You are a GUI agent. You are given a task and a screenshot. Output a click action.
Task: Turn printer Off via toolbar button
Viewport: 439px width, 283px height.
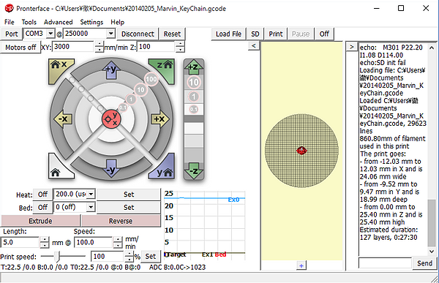(x=324, y=34)
